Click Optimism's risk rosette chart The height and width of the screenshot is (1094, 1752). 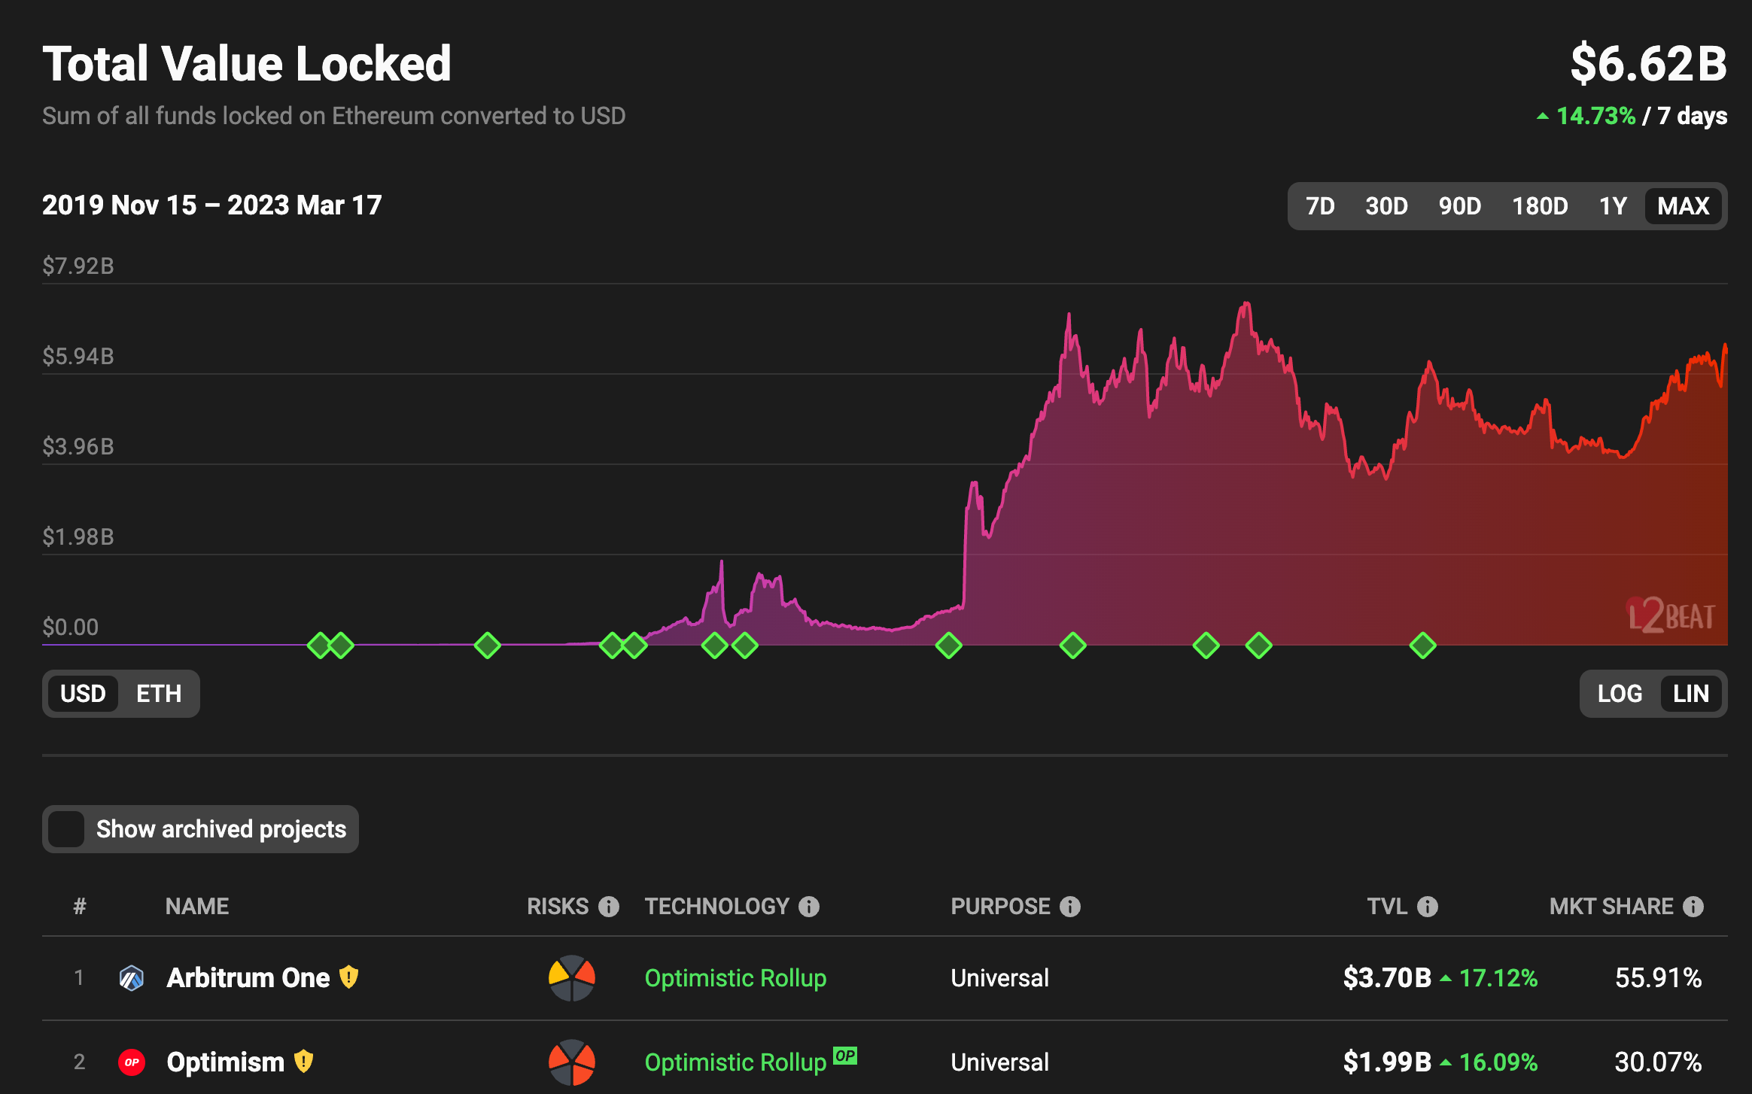(572, 1062)
